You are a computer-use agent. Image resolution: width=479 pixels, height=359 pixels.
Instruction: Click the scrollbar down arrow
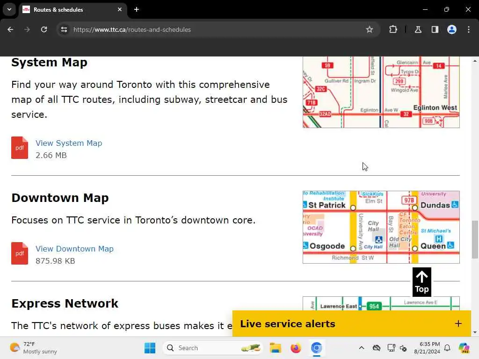click(x=475, y=332)
